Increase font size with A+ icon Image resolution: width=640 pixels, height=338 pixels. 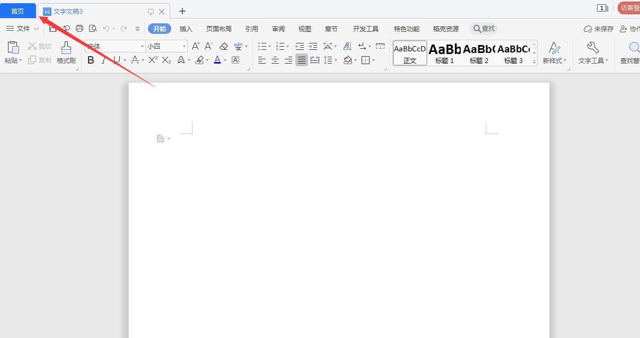[196, 46]
